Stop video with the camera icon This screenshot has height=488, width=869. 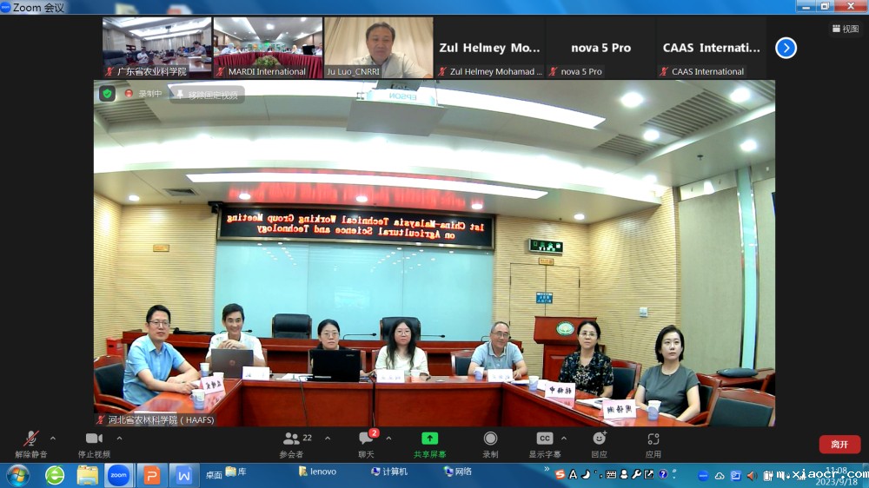(x=94, y=439)
